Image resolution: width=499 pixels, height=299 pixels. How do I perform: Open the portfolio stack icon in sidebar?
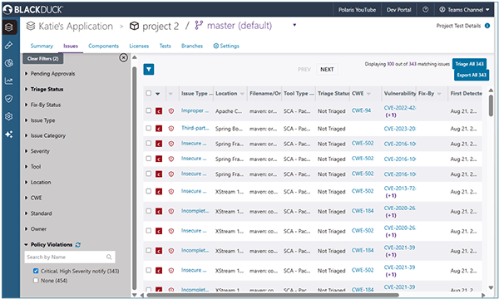coord(9,27)
